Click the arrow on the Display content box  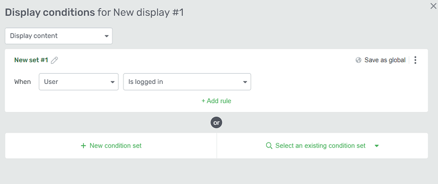pyautogui.click(x=107, y=36)
